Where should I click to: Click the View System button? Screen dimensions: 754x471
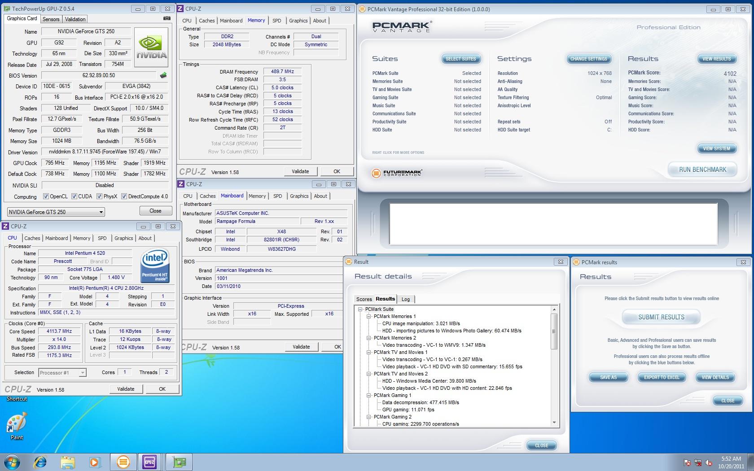pos(716,148)
